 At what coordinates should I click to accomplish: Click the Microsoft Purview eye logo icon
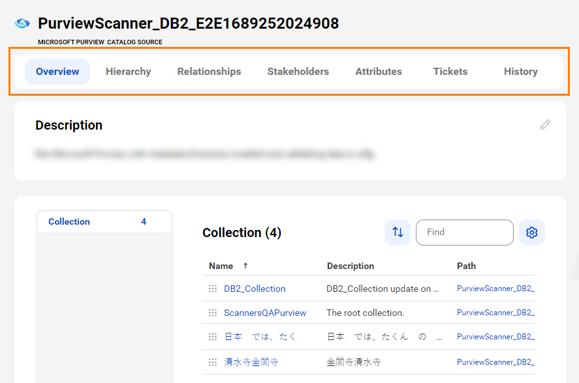(22, 23)
